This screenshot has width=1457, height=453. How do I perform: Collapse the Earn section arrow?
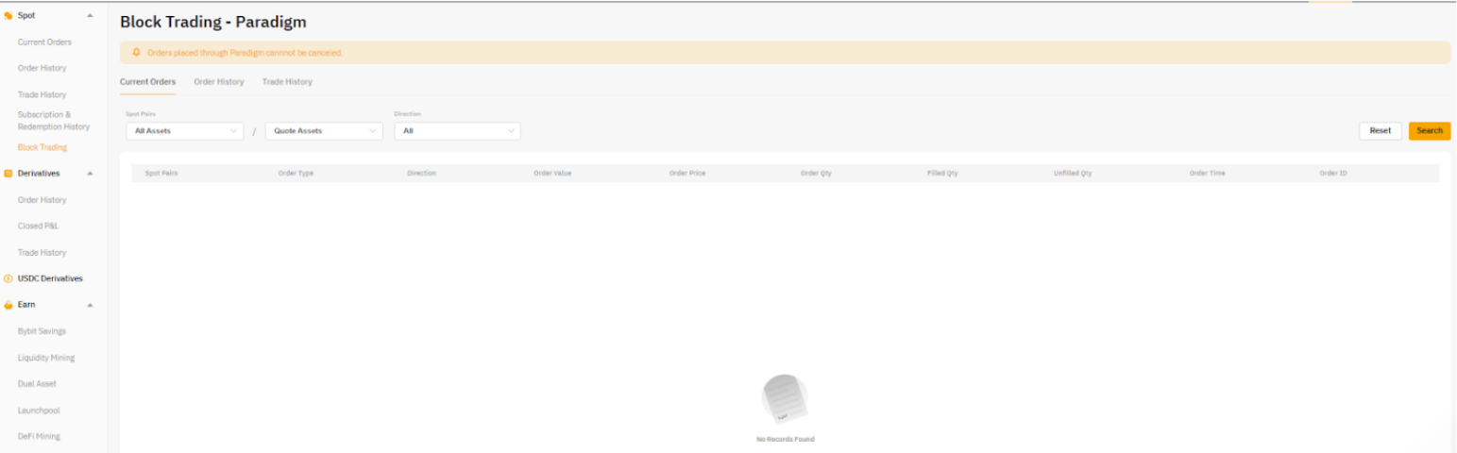point(90,305)
